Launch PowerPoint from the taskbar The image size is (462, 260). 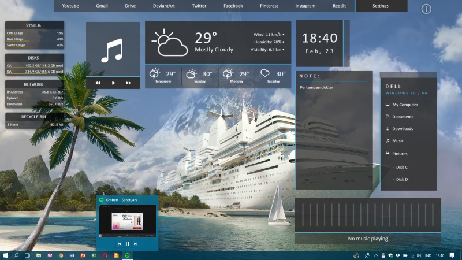[83, 255]
